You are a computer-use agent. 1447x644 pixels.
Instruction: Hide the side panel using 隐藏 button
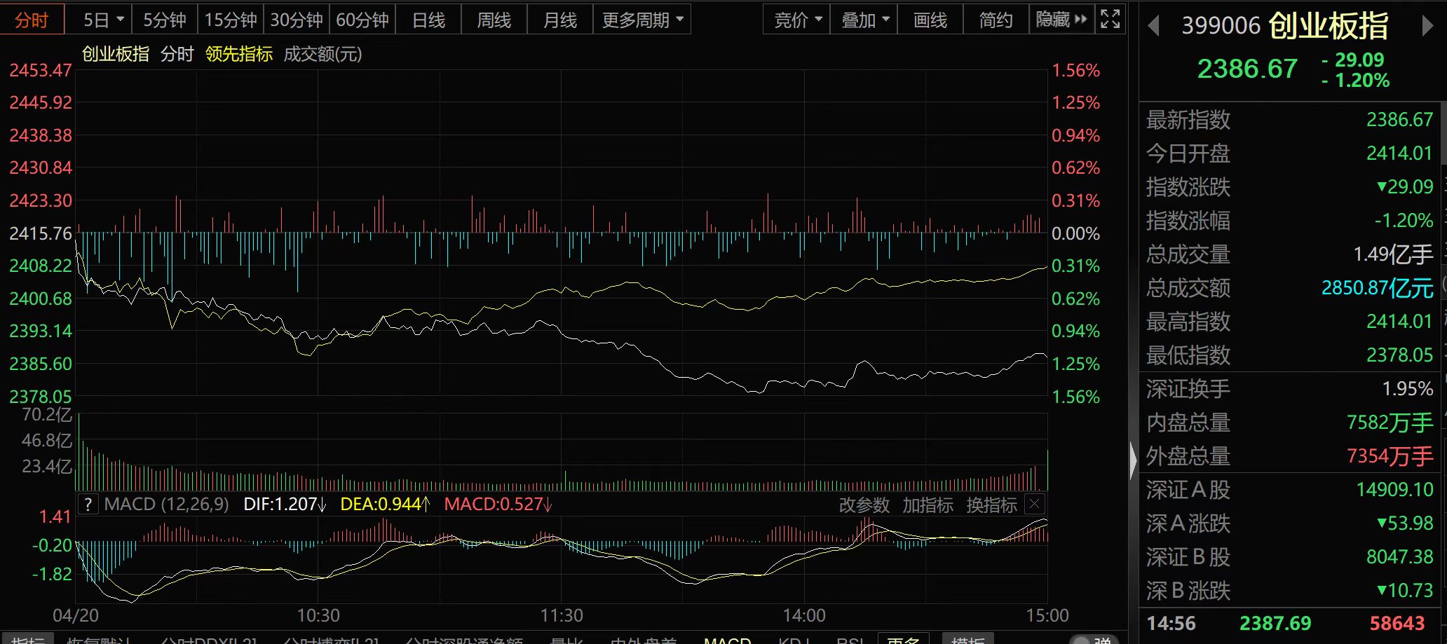[x=1061, y=20]
